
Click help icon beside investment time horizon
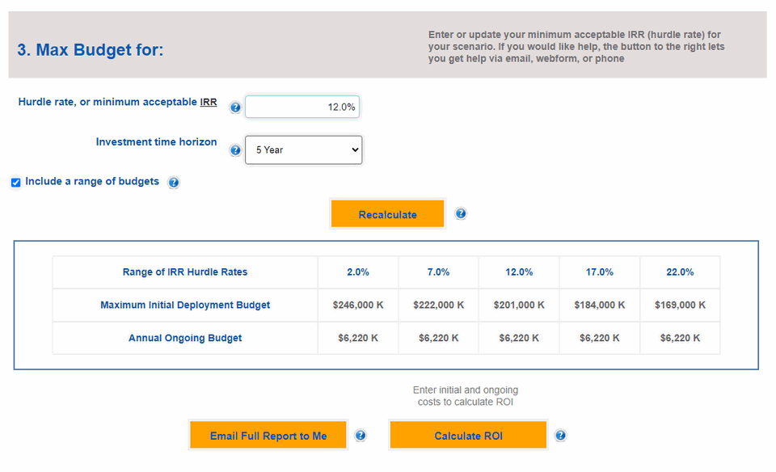pyautogui.click(x=234, y=150)
